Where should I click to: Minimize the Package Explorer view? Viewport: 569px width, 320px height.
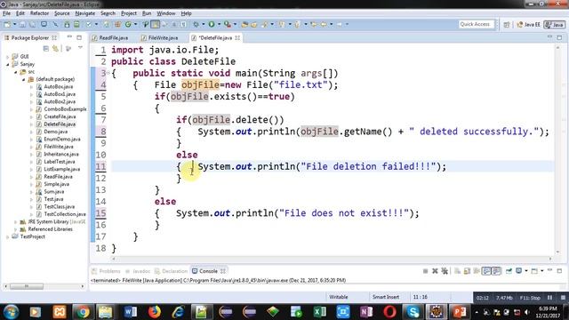point(69,37)
